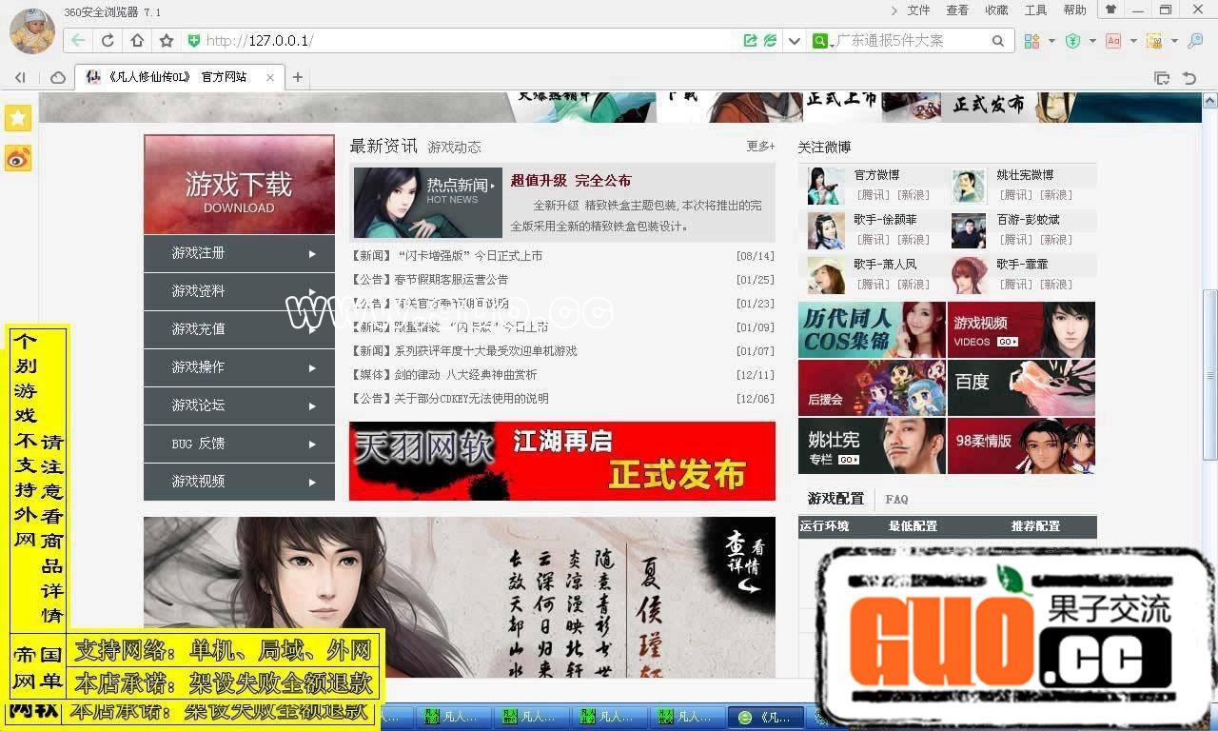Screen dimensions: 1218x731
Task: Reload the page with the refresh icon
Action: click(x=108, y=41)
